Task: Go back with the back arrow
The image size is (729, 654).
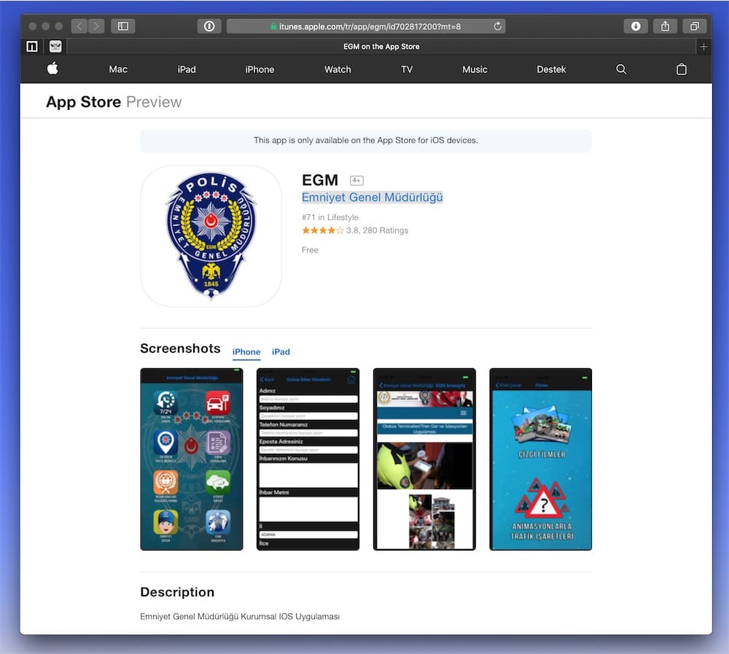Action: click(x=79, y=26)
